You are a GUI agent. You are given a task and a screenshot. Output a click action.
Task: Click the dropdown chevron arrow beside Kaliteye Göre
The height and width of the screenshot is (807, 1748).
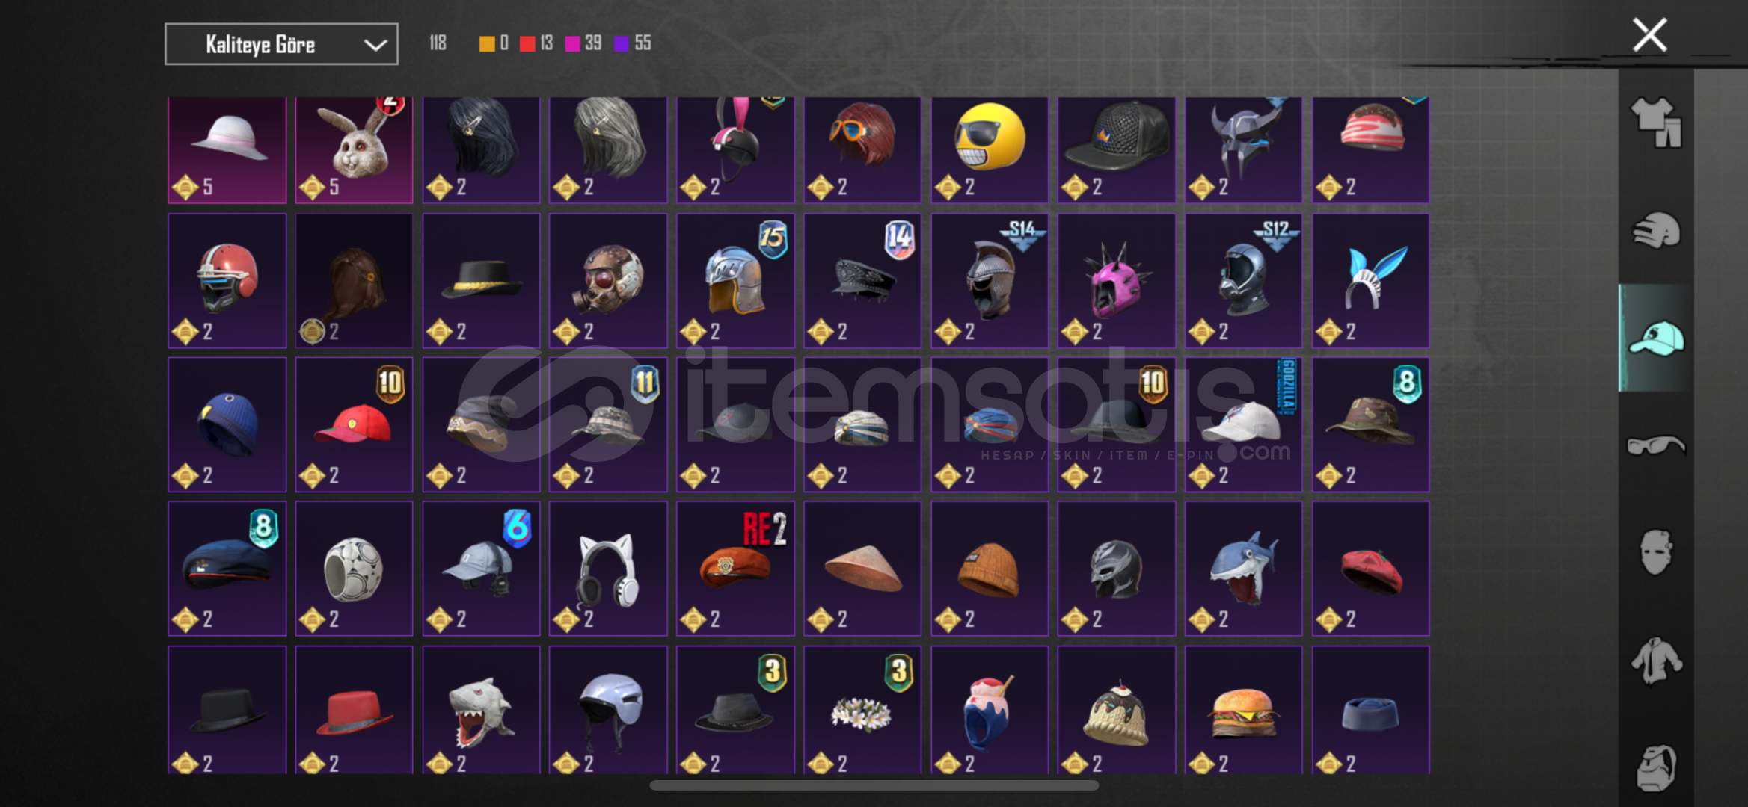(375, 45)
